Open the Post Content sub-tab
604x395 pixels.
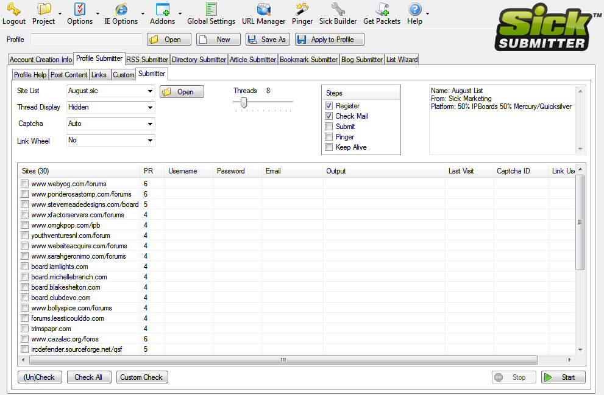pos(69,75)
